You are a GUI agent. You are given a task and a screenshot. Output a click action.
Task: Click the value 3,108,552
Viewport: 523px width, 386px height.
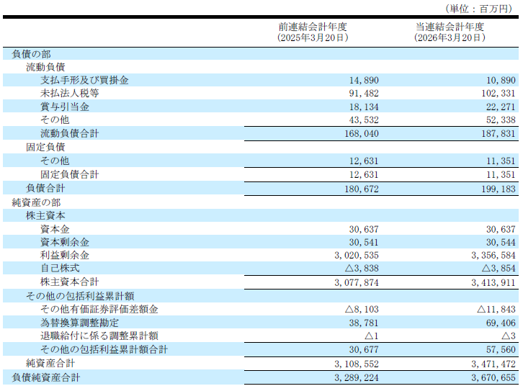pos(357,364)
